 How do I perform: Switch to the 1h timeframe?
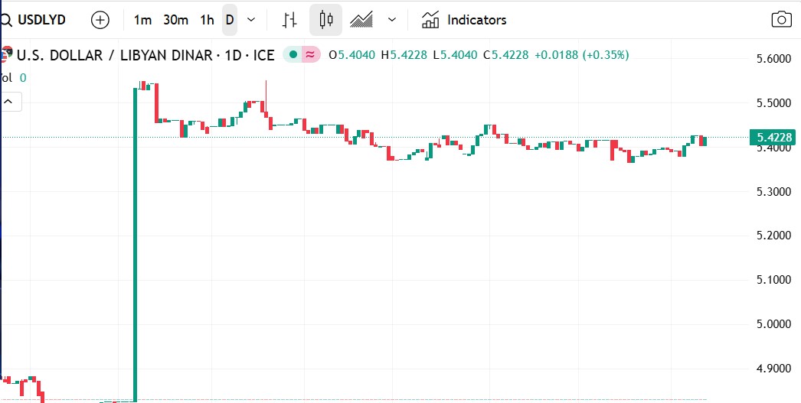(207, 20)
